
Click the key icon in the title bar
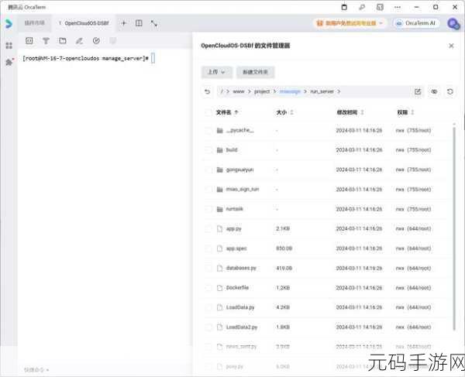click(x=362, y=7)
